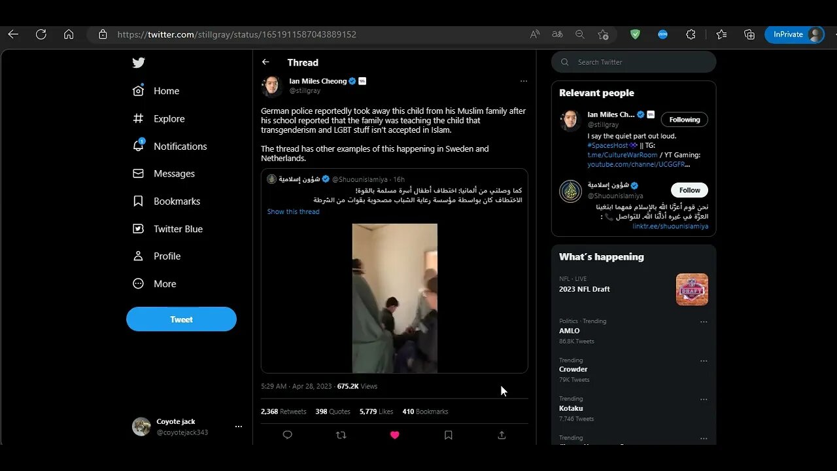Click the retweet icon under the tweet
The height and width of the screenshot is (471, 837).
tap(341, 434)
